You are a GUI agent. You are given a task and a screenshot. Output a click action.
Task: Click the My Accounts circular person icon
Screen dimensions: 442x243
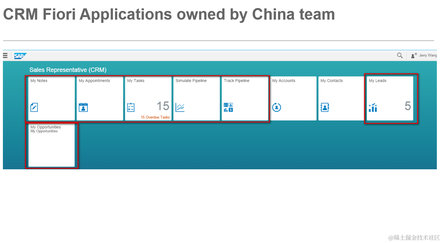(276, 107)
